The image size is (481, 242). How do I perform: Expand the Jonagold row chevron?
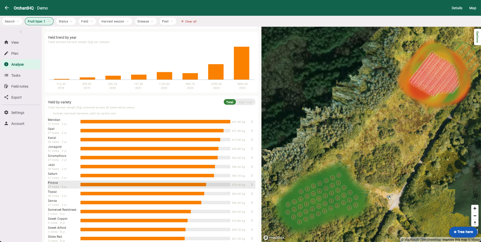(x=252, y=149)
